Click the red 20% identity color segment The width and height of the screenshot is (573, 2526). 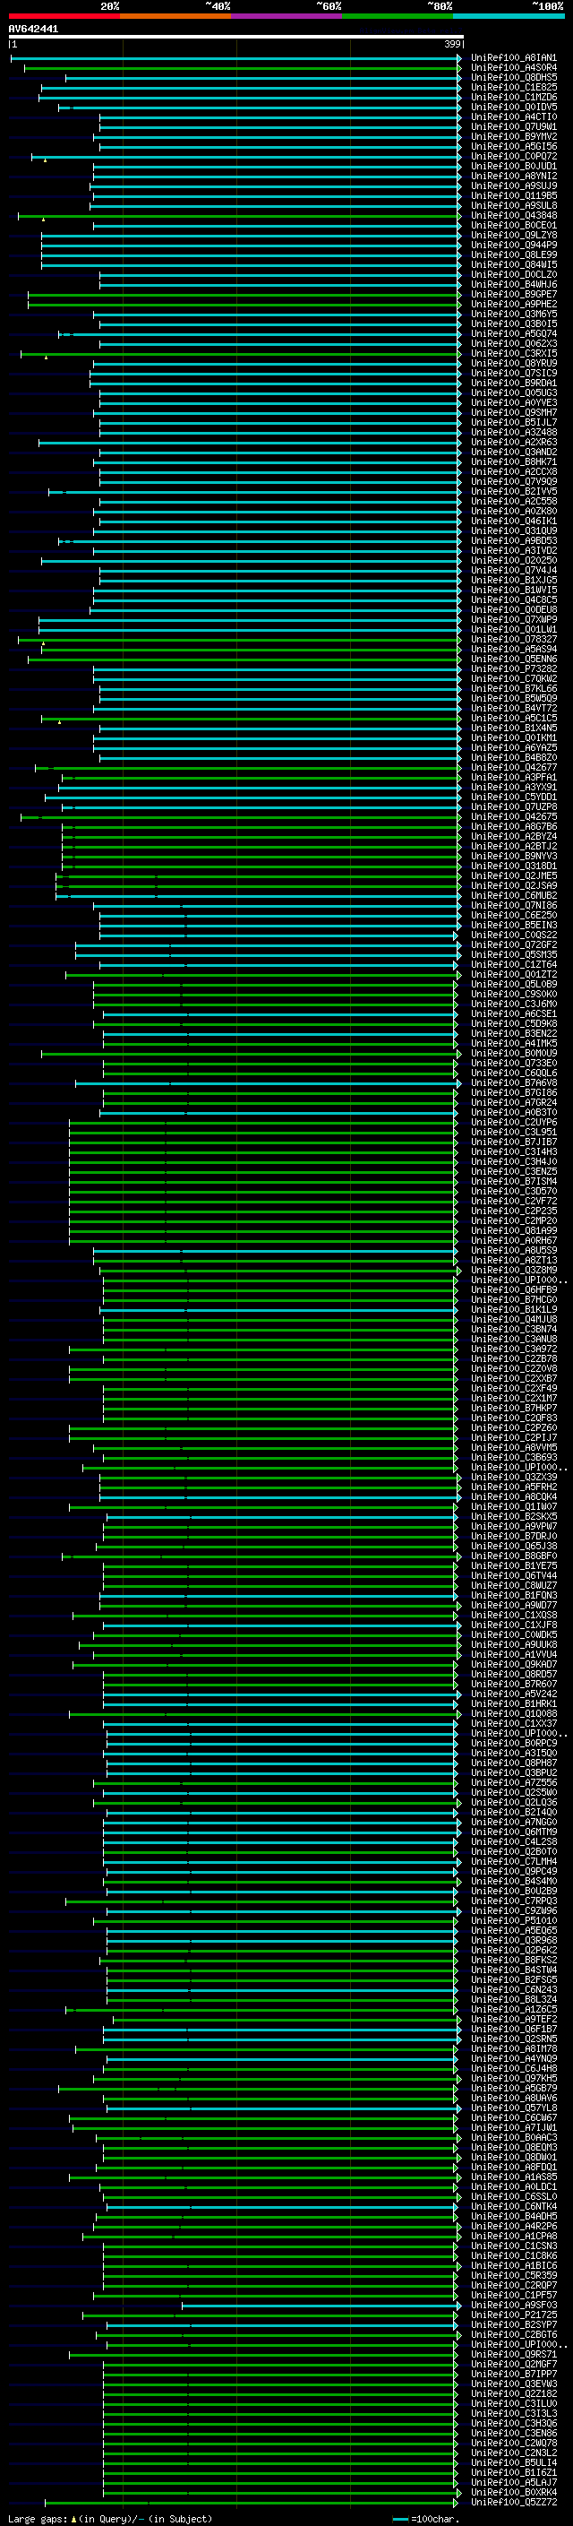coord(64,16)
